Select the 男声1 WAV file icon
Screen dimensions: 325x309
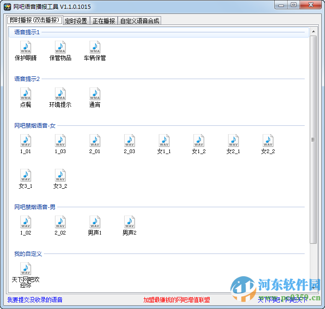(95, 222)
